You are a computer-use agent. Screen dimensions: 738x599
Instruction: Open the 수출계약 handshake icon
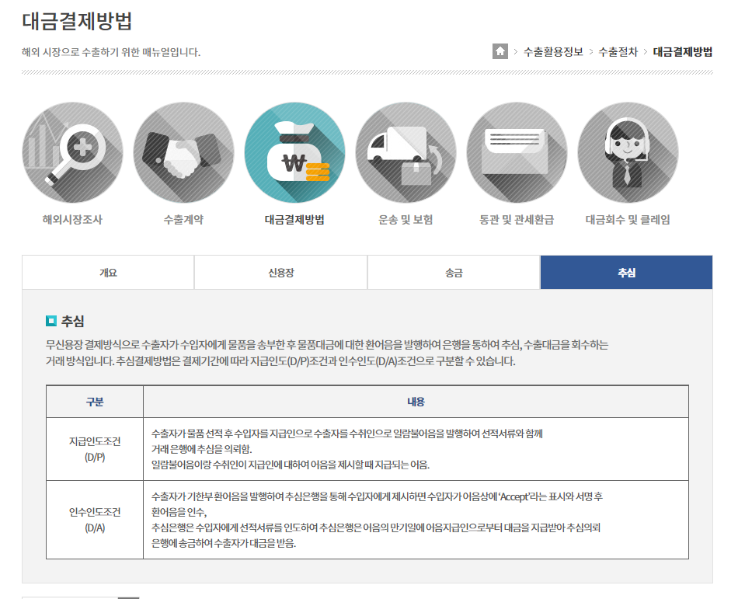click(183, 152)
